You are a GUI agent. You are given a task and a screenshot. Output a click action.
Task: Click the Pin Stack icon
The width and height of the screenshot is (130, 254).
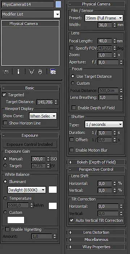[x=5, y=71]
